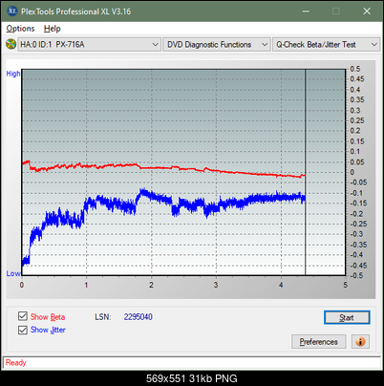This screenshot has width=384, height=386.
Task: Open the Options menu
Action: pyautogui.click(x=20, y=29)
